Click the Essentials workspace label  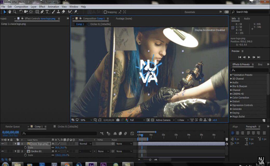pos(190,12)
